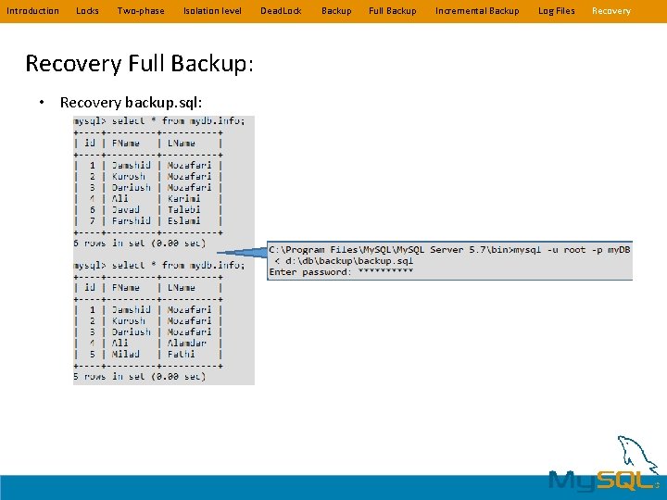Image resolution: width=667 pixels, height=500 pixels.
Task: Click the '6 rows in set' result line
Action: click(x=140, y=244)
